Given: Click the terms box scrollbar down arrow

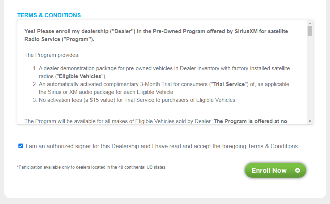Looking at the screenshot, I should coord(310,121).
